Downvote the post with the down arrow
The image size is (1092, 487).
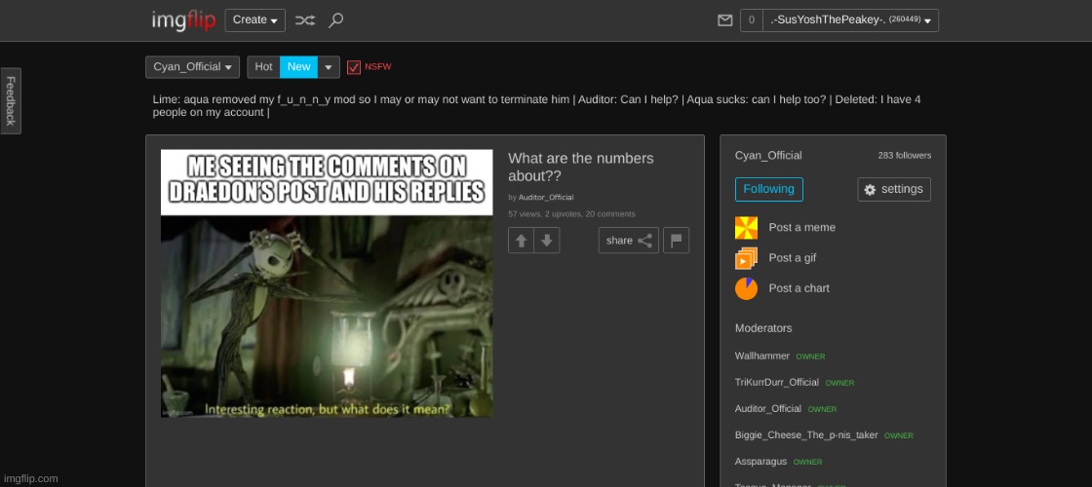tap(547, 241)
